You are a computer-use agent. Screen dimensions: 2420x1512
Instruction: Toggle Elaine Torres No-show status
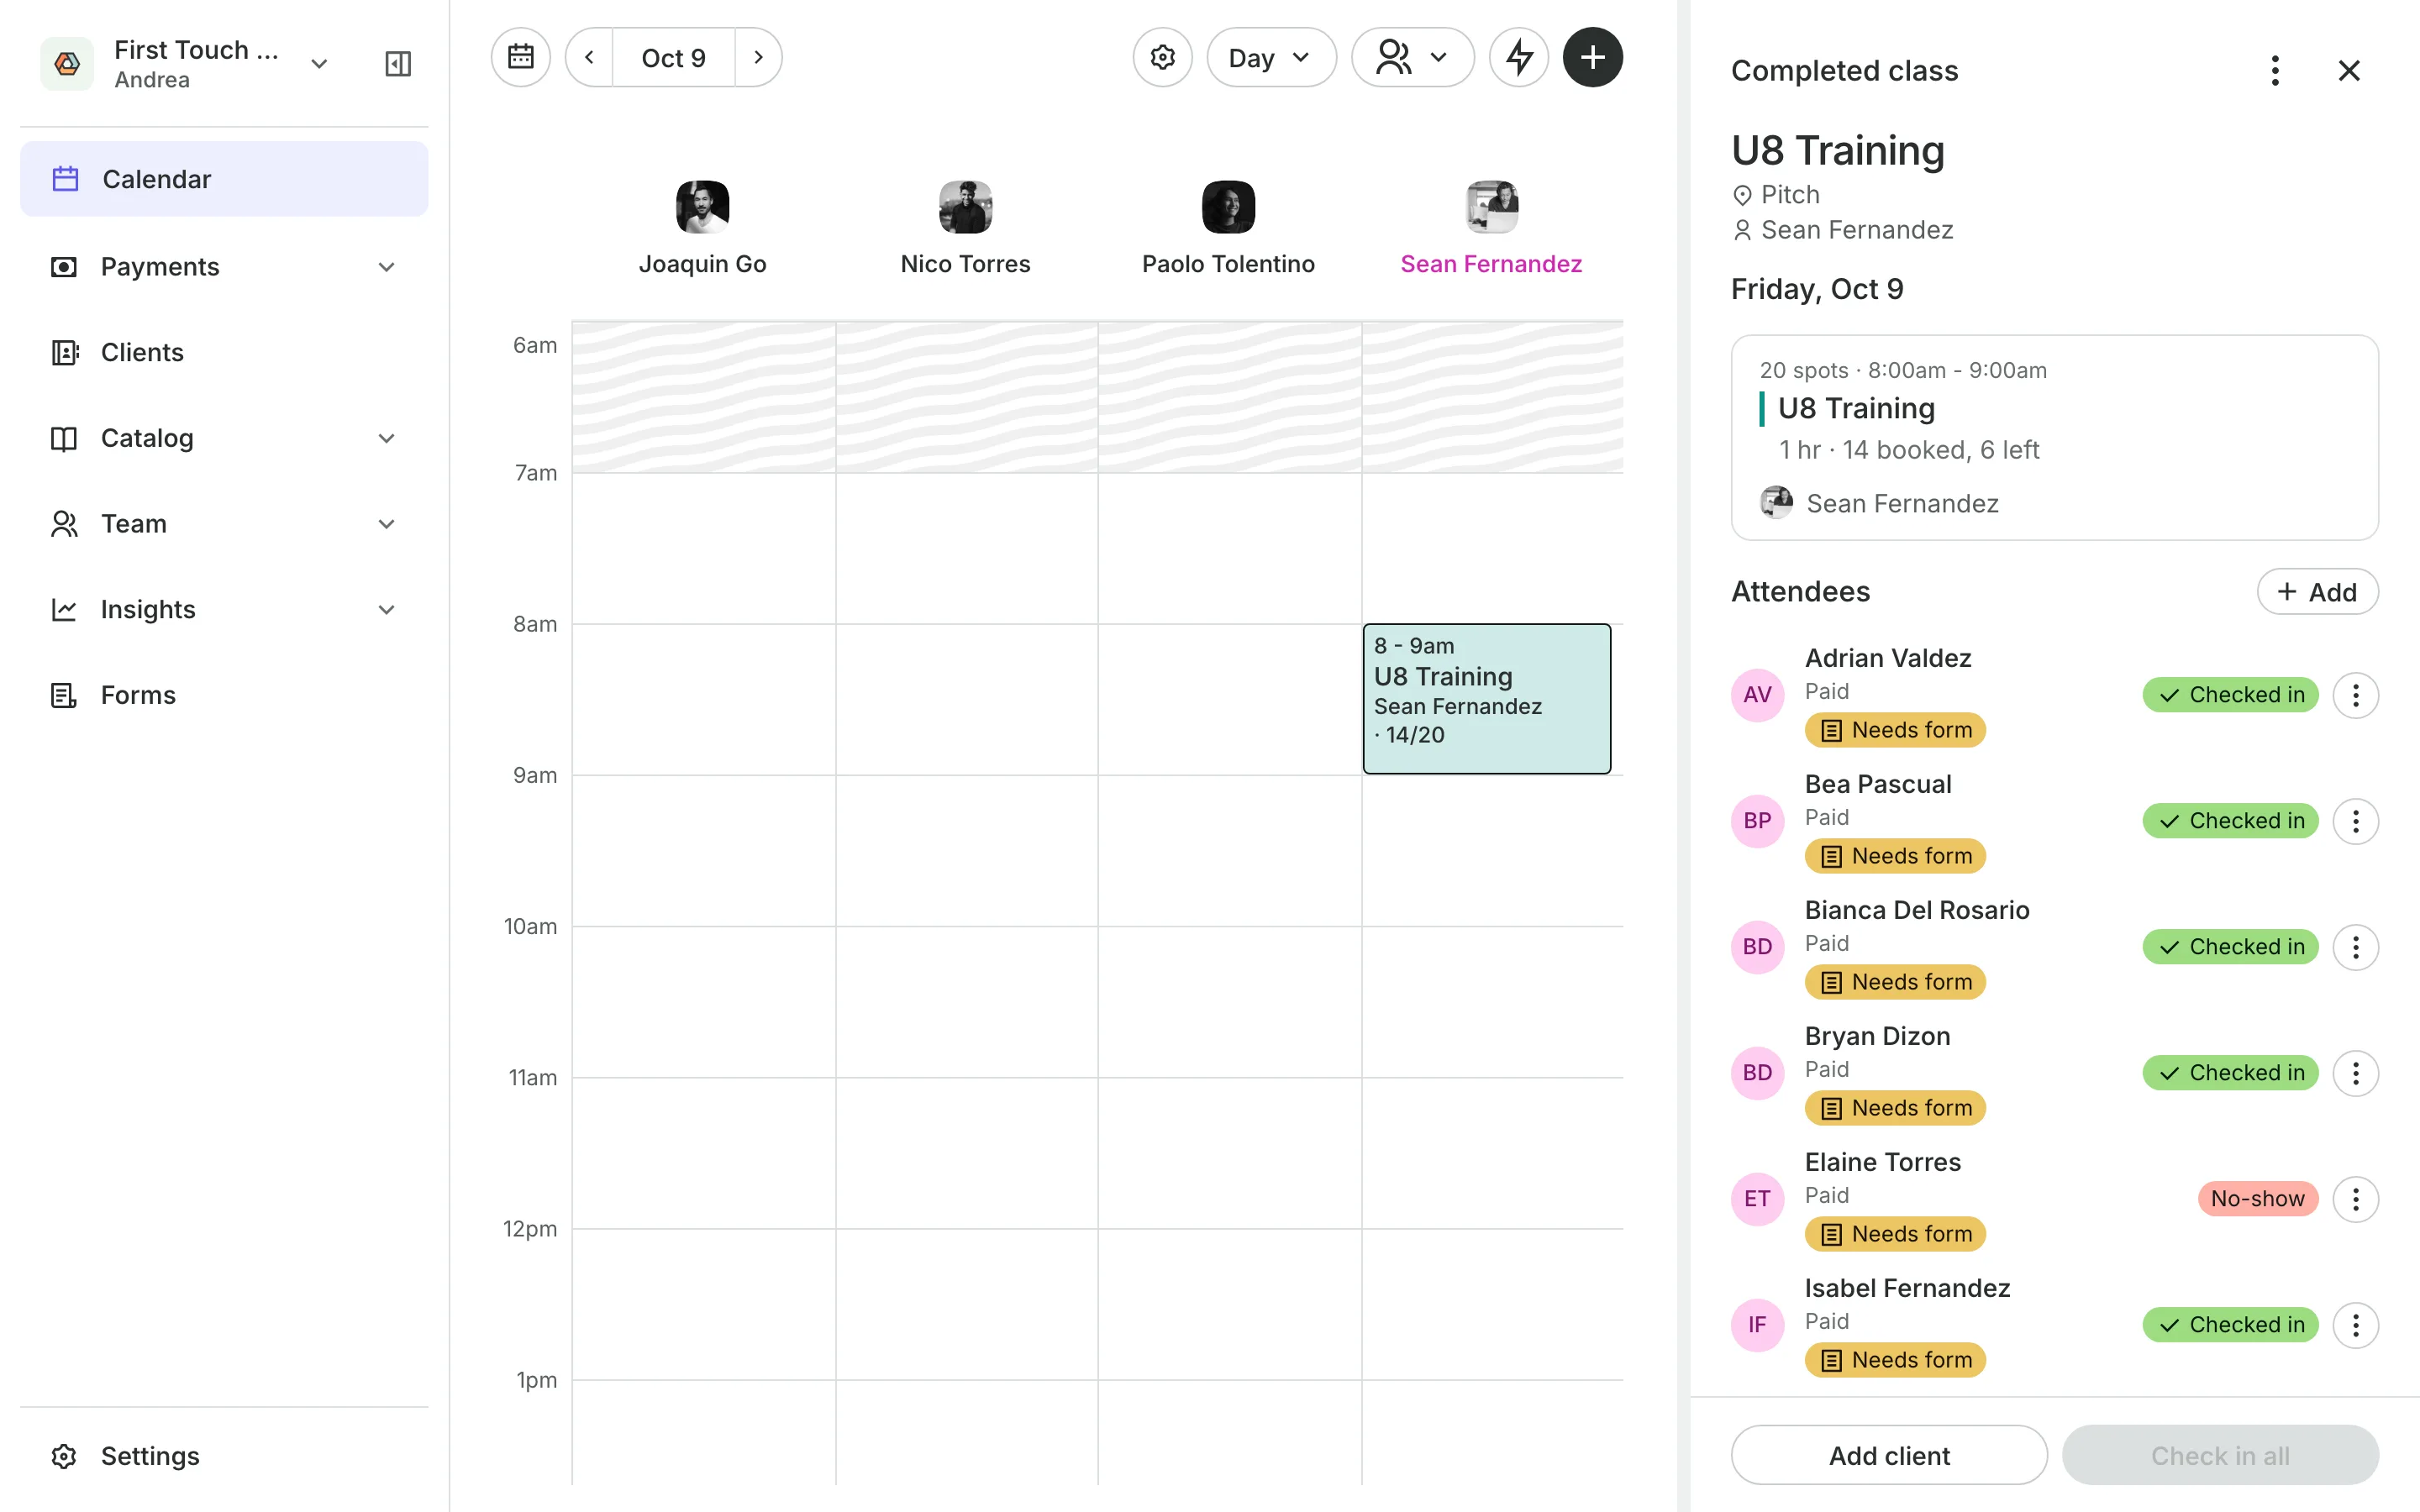tap(2257, 1199)
